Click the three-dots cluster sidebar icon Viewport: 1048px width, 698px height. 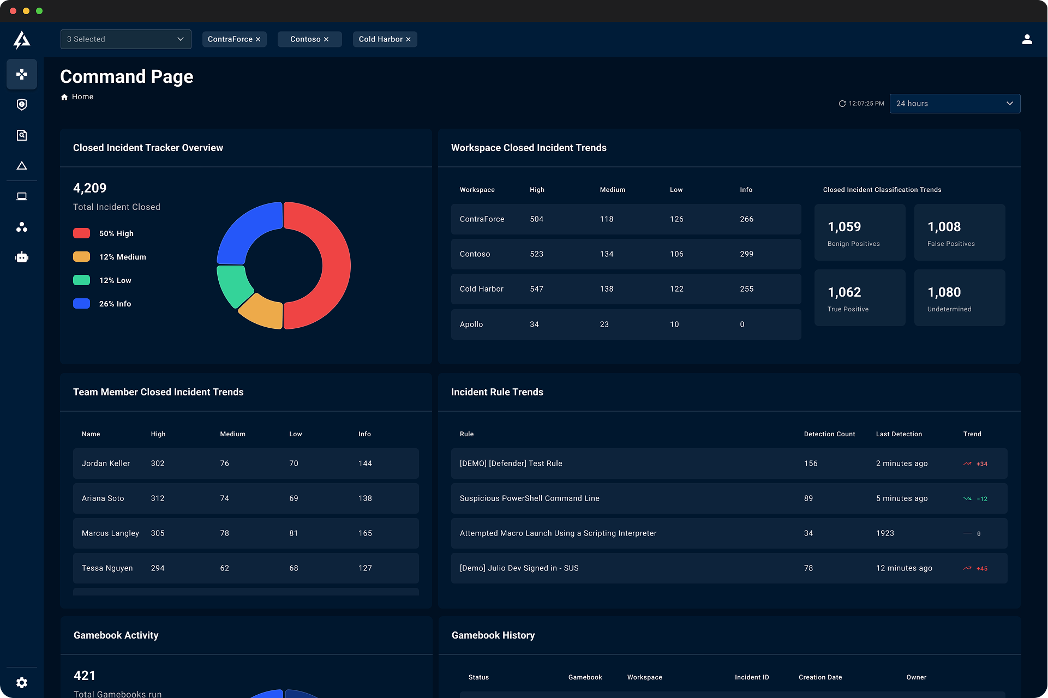pos(22,227)
